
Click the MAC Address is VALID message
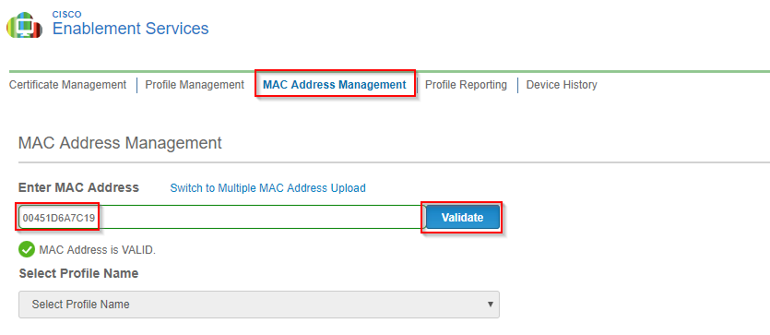(97, 249)
